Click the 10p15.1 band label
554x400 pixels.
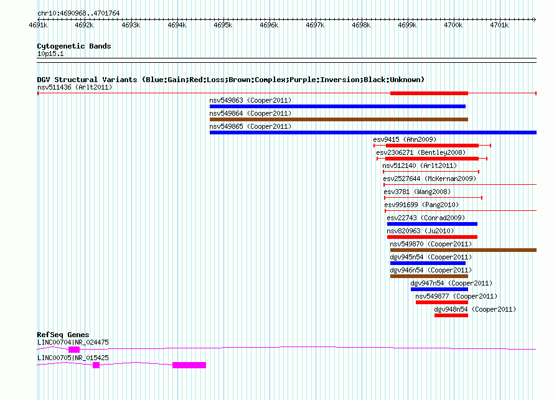tap(50, 53)
